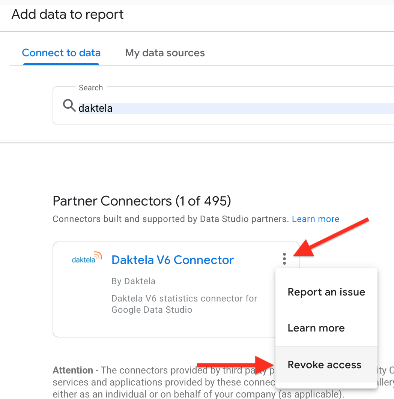This screenshot has width=394, height=399.
Task: Click the Daktela V6 statistics connector description
Action: pos(184,304)
